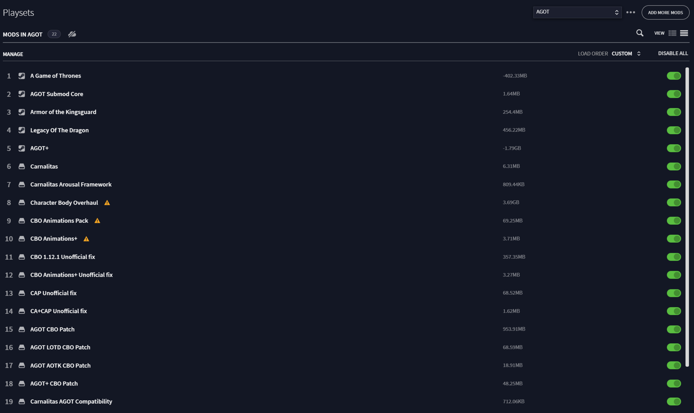This screenshot has height=413, width=694.
Task: Click the drive icon beside AGOT+ CBO Patch
Action: pyautogui.click(x=22, y=383)
